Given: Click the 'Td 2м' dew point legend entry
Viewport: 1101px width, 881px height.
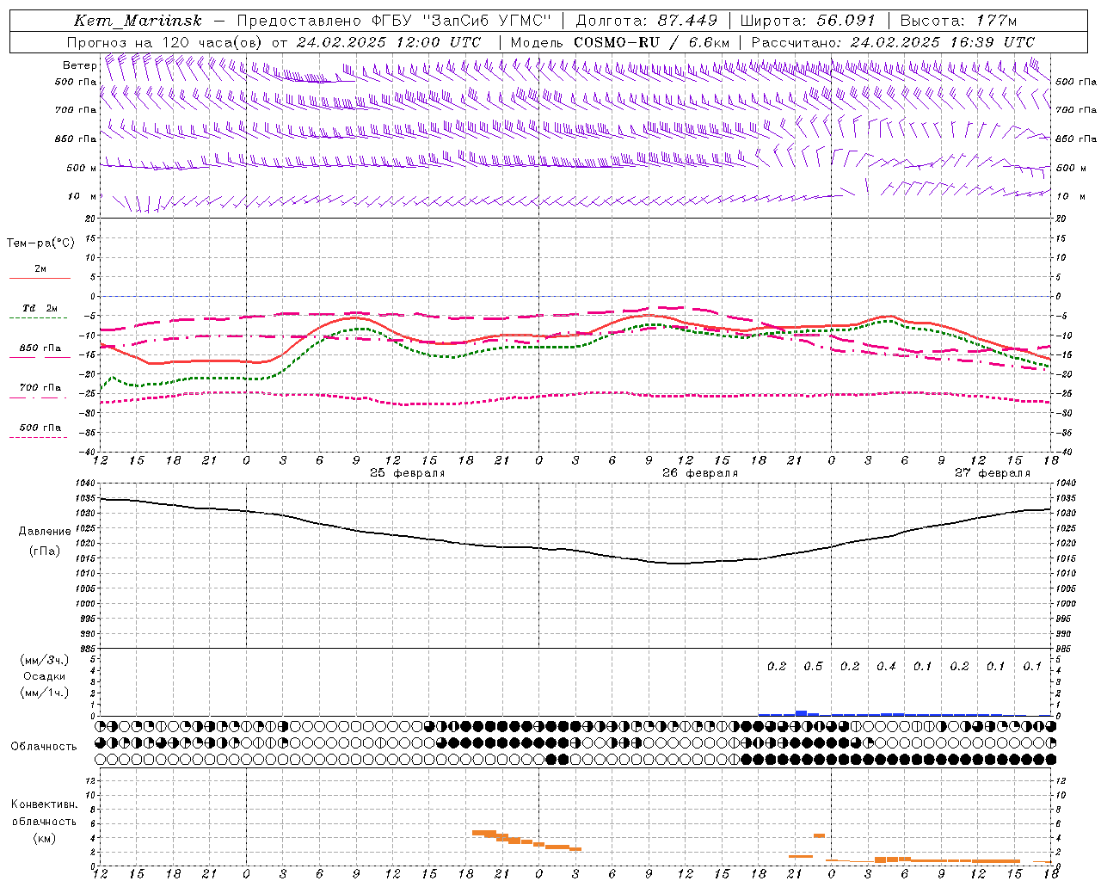Looking at the screenshot, I should click(40, 308).
